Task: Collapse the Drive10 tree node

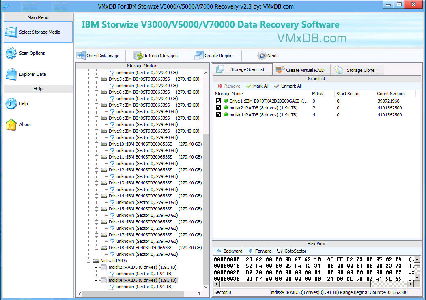Action: (96, 144)
